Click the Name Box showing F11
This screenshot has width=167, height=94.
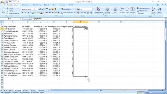pyautogui.click(x=10, y=19)
